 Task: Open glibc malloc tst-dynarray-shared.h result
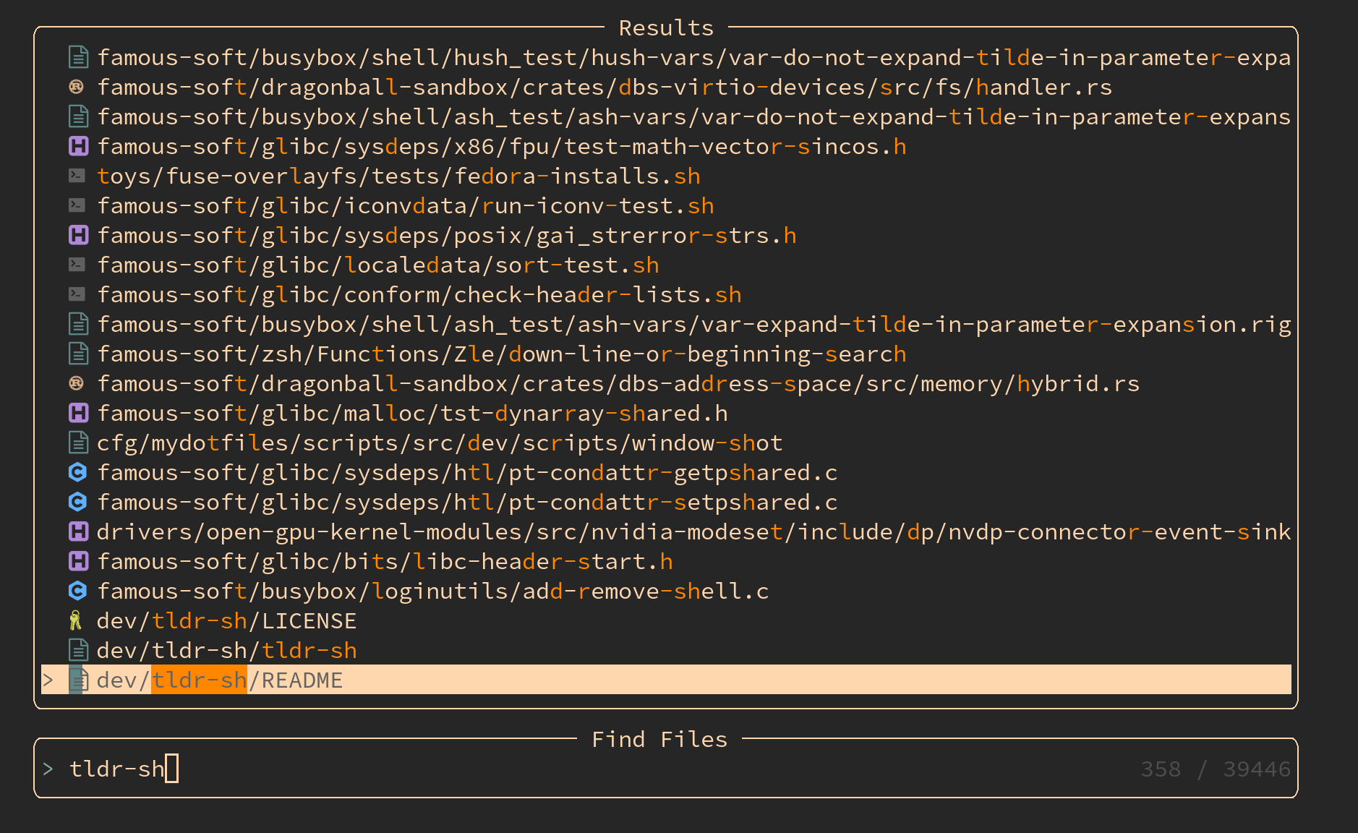(x=666, y=413)
